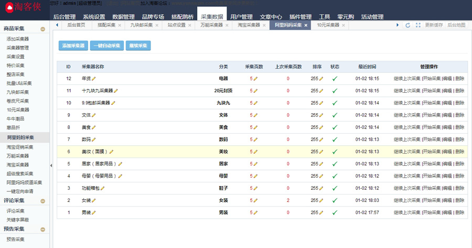Viewport: 472px width, 248px height.
Task: Click the 添加采集器 button
Action: pos(73,46)
